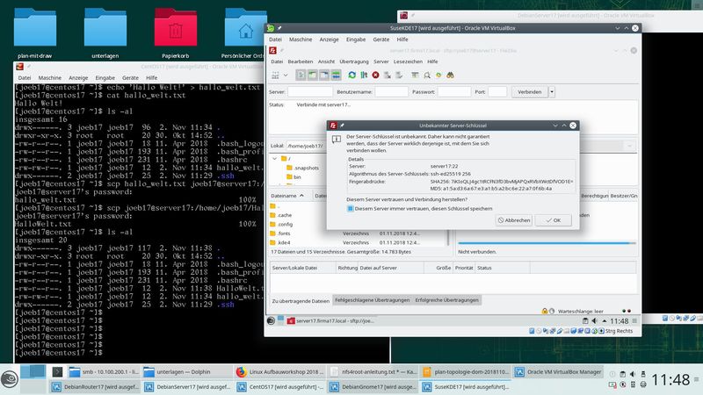Open SuseKDE17 VirtualBox Maschine menu
This screenshot has height=395, width=703.
tap(301, 39)
